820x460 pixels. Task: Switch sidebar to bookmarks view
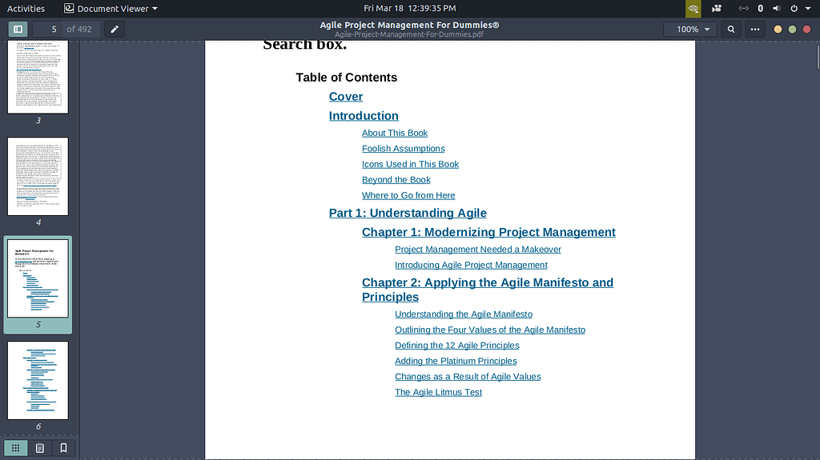point(64,448)
